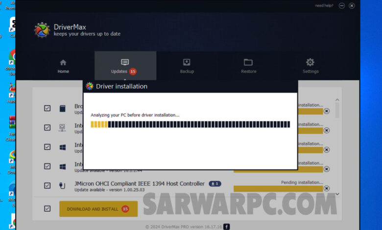The image size is (382, 230).
Task: Click the Windows logo icon in third row
Action: pyautogui.click(x=63, y=147)
